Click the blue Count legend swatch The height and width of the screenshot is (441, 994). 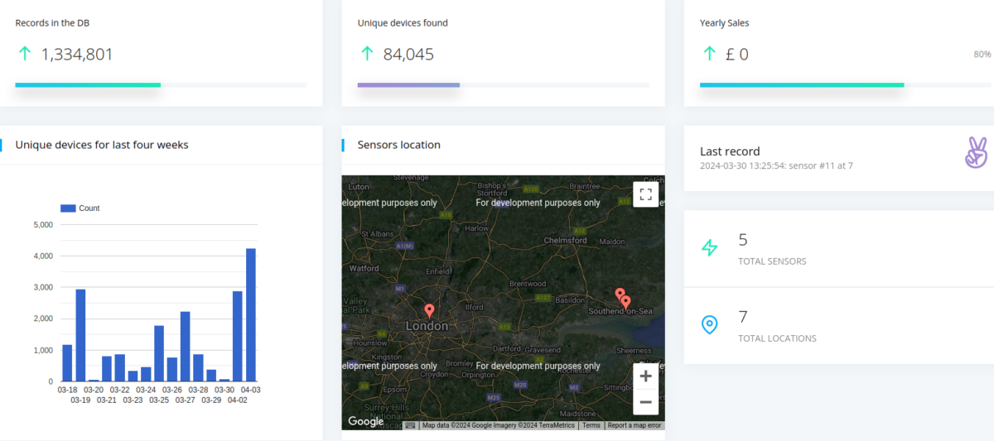click(x=68, y=209)
